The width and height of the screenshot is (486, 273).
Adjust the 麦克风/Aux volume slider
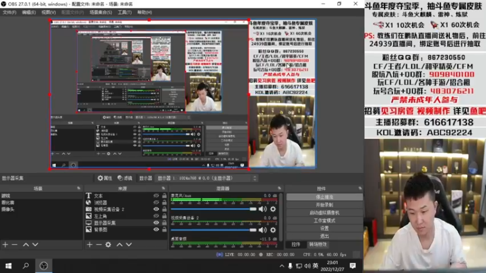click(214, 209)
